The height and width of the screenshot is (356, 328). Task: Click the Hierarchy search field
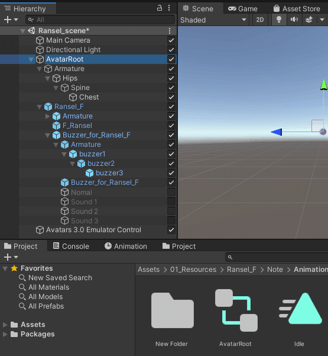100,20
